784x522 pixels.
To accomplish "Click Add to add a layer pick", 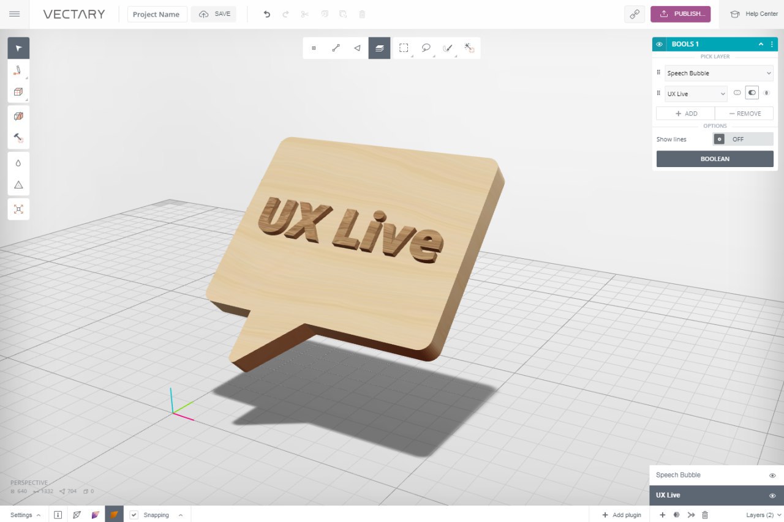I will coord(685,113).
